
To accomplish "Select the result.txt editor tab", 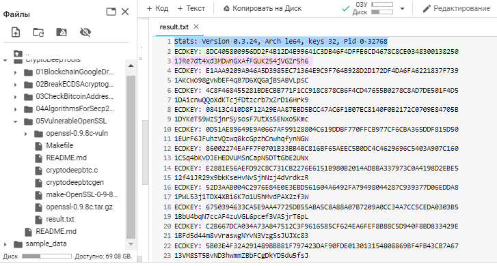I will click(x=174, y=27).
